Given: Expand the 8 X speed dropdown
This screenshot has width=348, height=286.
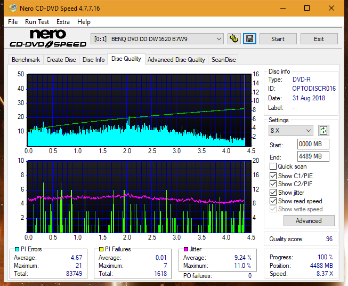Looking at the screenshot, I should click(291, 130).
